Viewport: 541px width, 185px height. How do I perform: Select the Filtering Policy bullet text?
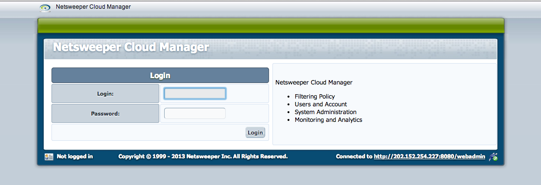point(315,97)
